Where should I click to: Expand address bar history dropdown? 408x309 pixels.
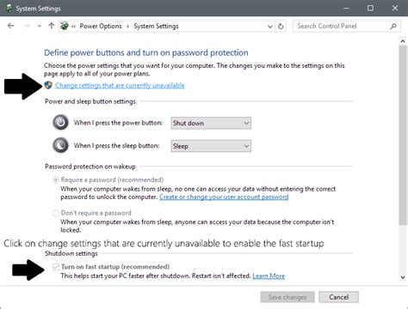click(x=270, y=27)
